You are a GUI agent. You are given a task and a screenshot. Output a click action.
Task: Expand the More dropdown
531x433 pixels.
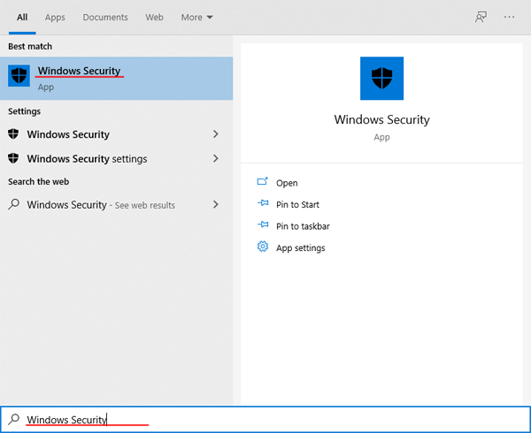(196, 18)
